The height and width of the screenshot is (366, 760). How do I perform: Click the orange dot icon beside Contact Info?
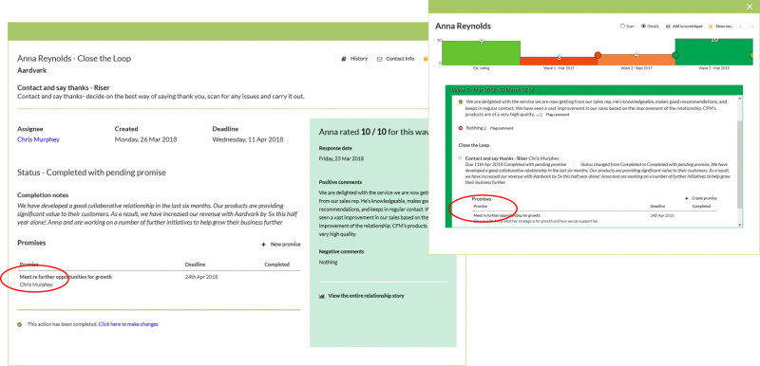click(x=426, y=59)
